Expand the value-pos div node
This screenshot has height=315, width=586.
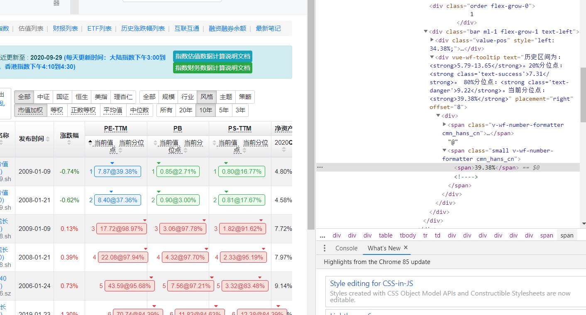pos(432,40)
